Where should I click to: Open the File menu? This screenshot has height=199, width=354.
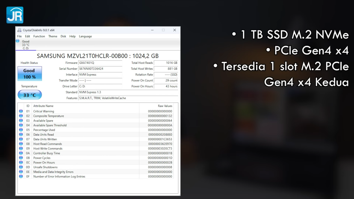pyautogui.click(x=19, y=36)
